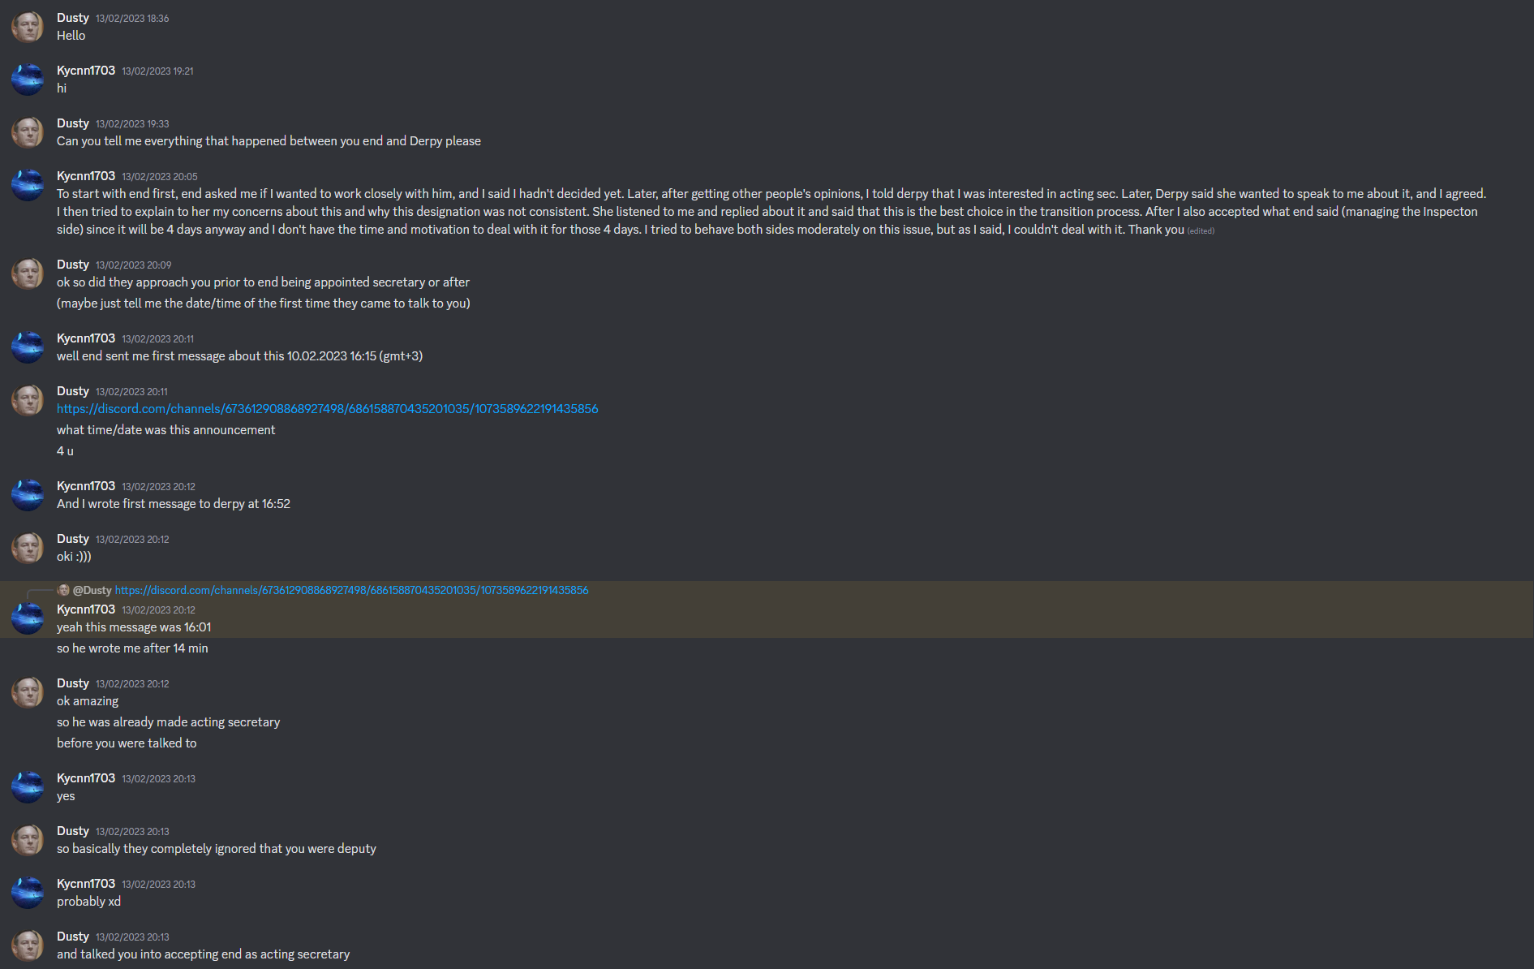This screenshot has height=969, width=1534.
Task: Click the 13/02/2023 19:21 timestamp
Action: (x=157, y=71)
